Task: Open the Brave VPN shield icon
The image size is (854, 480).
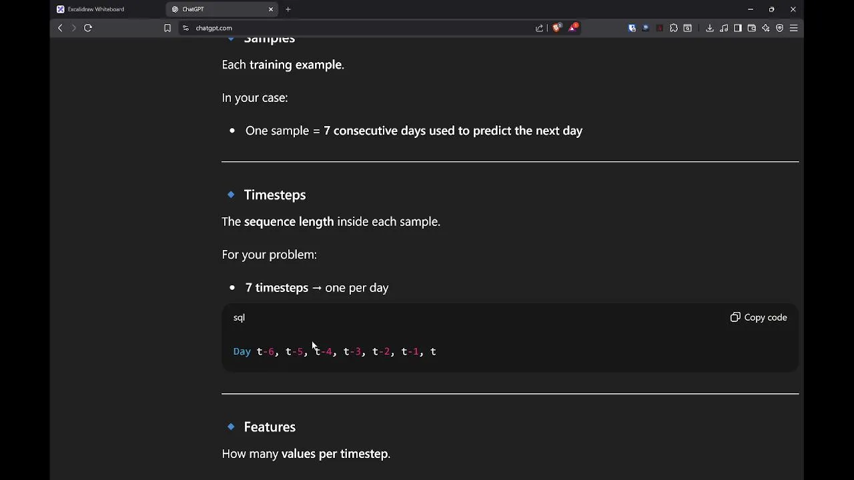Action: click(779, 28)
